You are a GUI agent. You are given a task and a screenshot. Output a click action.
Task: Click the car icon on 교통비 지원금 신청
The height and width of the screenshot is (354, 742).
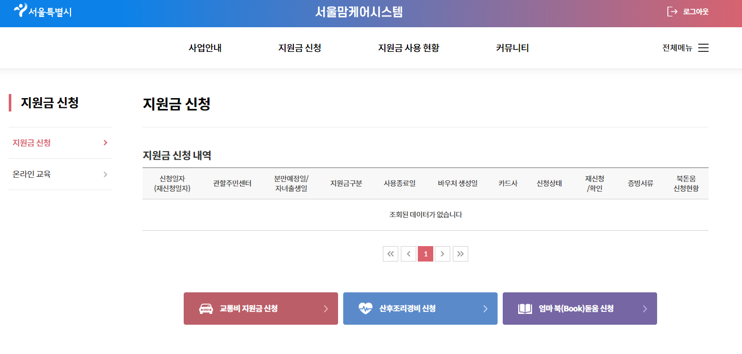206,309
